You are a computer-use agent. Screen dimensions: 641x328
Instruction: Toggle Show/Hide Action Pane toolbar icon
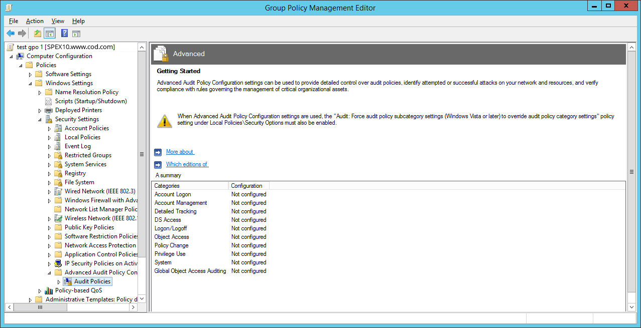click(x=76, y=34)
